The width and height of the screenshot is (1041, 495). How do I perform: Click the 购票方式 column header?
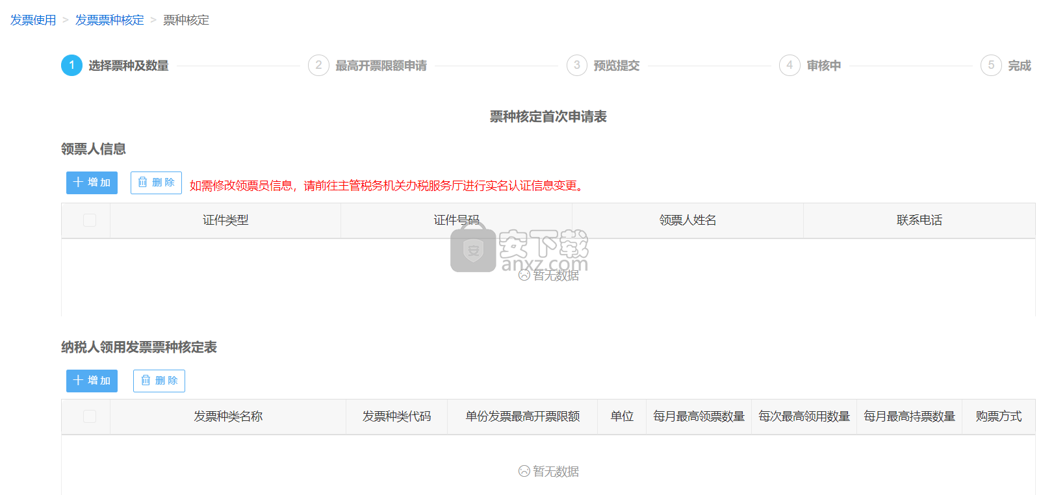(x=999, y=416)
